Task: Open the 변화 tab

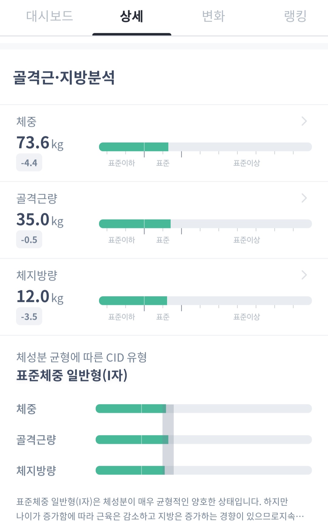Action: 214,16
